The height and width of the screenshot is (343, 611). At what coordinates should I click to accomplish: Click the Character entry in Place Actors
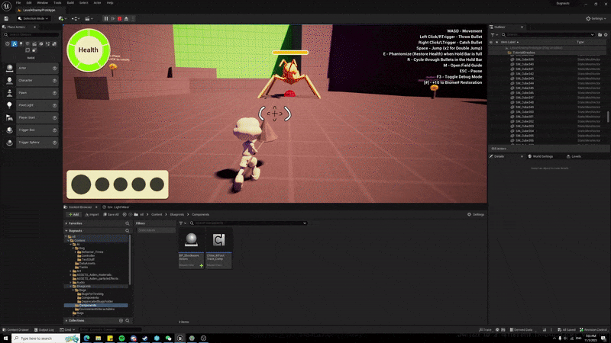click(x=31, y=81)
